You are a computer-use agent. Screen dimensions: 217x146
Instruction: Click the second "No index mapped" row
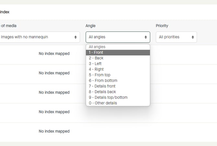coord(54,73)
